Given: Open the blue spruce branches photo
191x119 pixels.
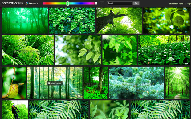Looking at the screenshot, I should tap(136, 83).
